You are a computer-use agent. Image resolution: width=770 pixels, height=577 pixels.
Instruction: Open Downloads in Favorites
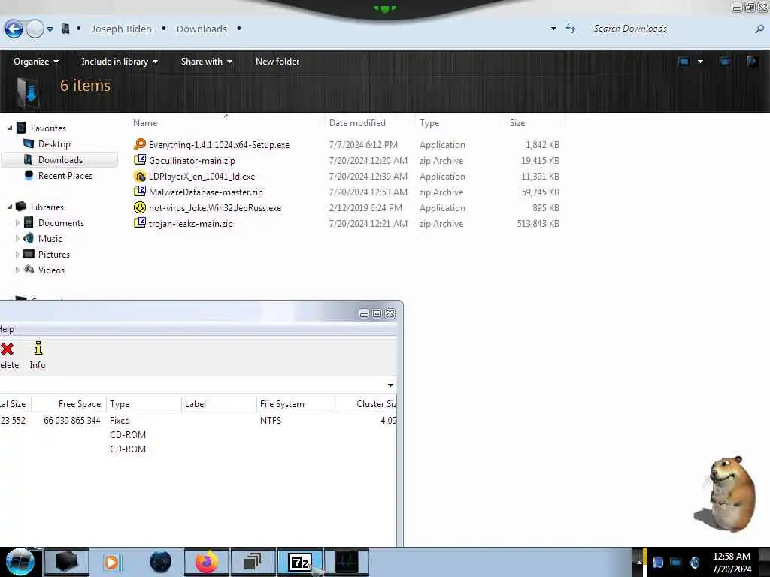click(60, 160)
